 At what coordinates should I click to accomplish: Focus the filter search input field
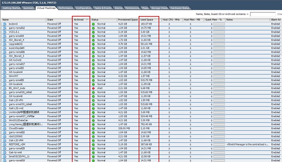(263, 14)
